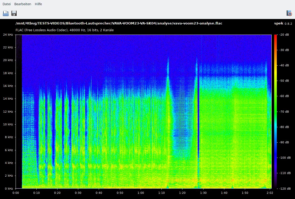
Task: Click the -20 dB scale label
Action: pos(284,35)
